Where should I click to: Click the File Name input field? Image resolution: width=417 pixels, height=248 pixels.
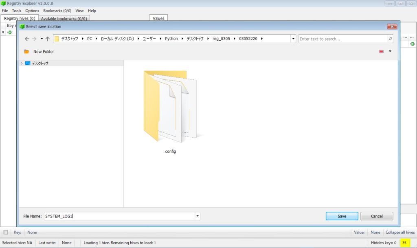[119, 216]
